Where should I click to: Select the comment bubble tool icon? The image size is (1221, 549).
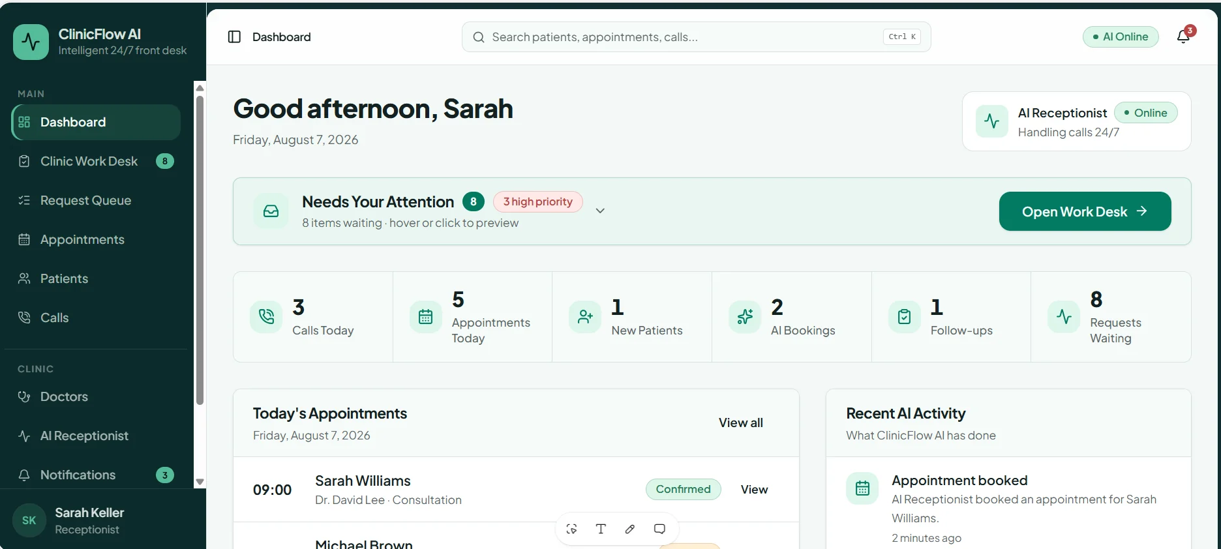659,529
